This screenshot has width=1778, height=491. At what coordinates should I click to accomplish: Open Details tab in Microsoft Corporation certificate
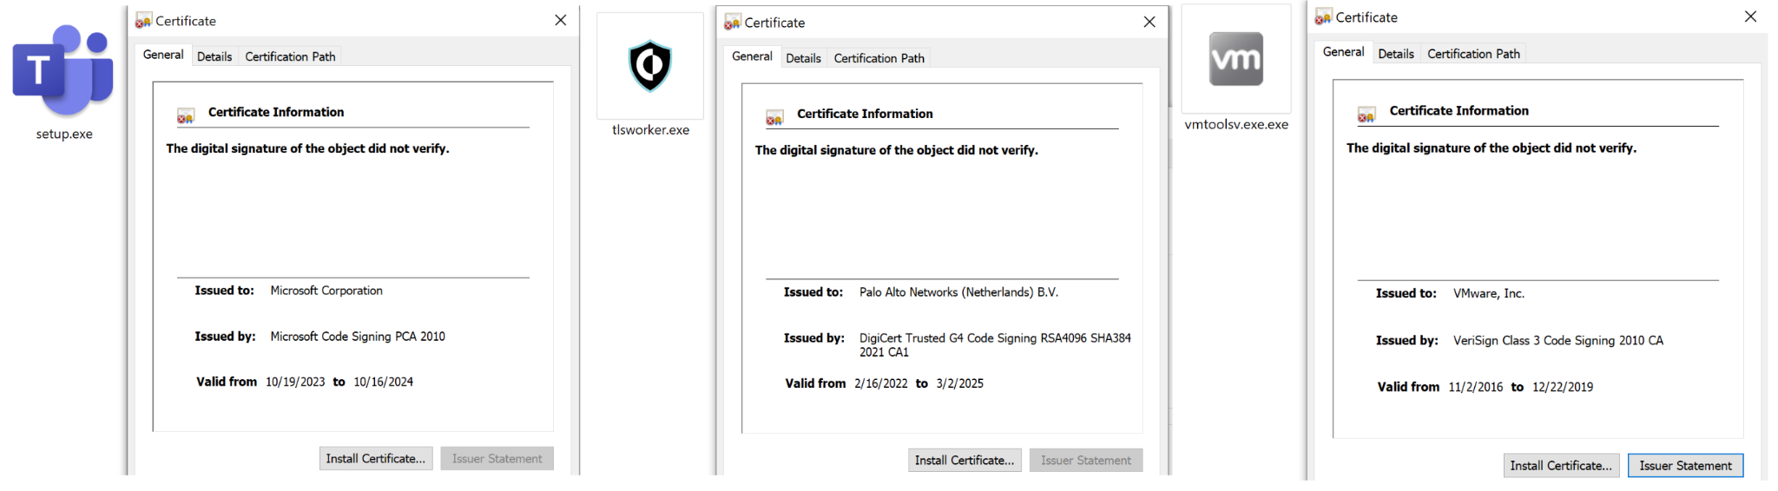[x=214, y=56]
